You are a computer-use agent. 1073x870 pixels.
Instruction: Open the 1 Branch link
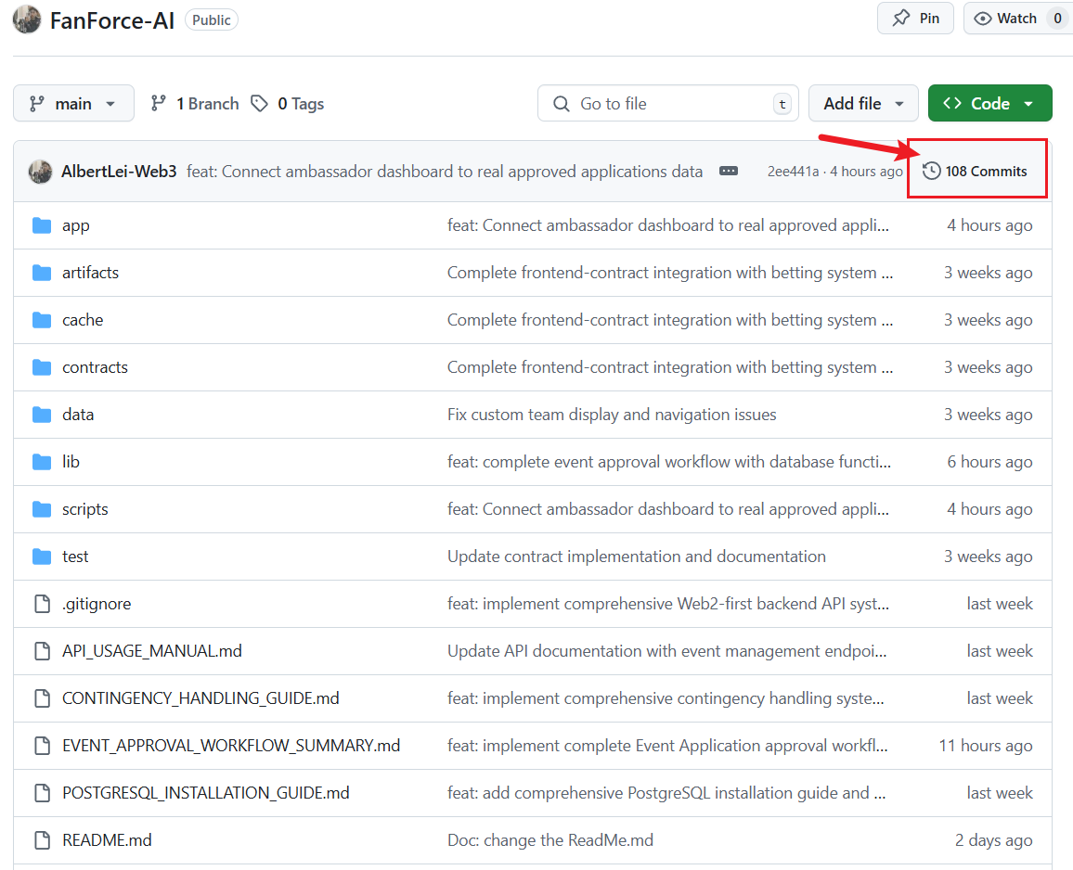196,103
